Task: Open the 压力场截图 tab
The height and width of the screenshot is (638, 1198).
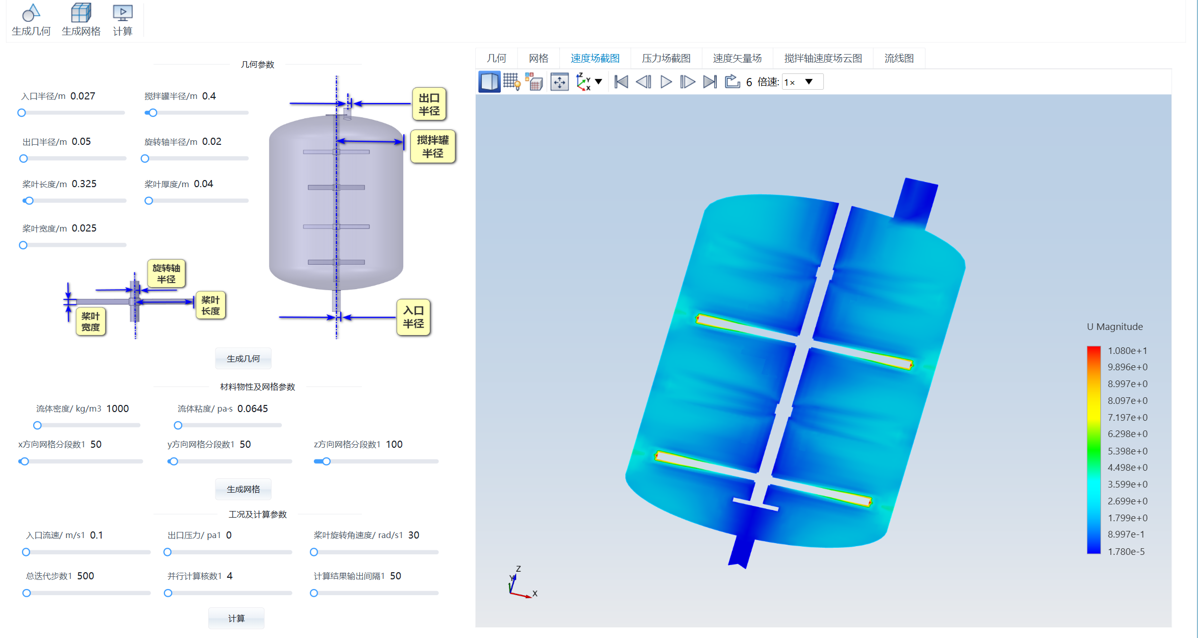Action: (x=666, y=58)
